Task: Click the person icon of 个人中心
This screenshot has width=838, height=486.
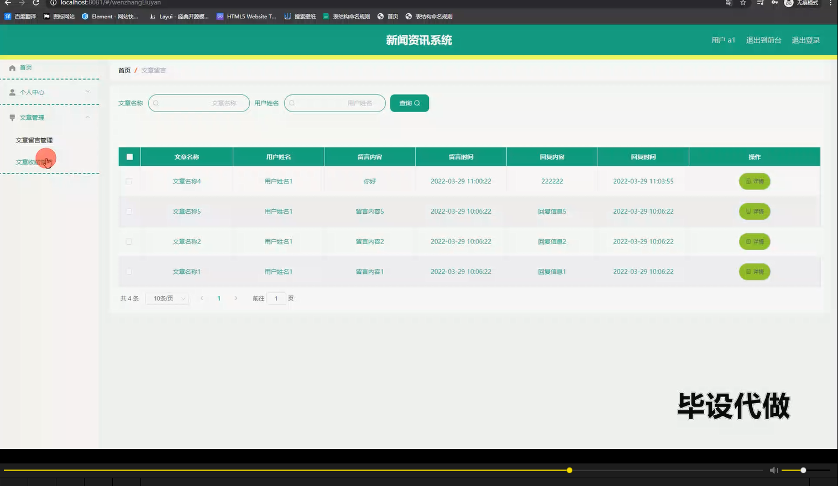Action: click(x=12, y=93)
